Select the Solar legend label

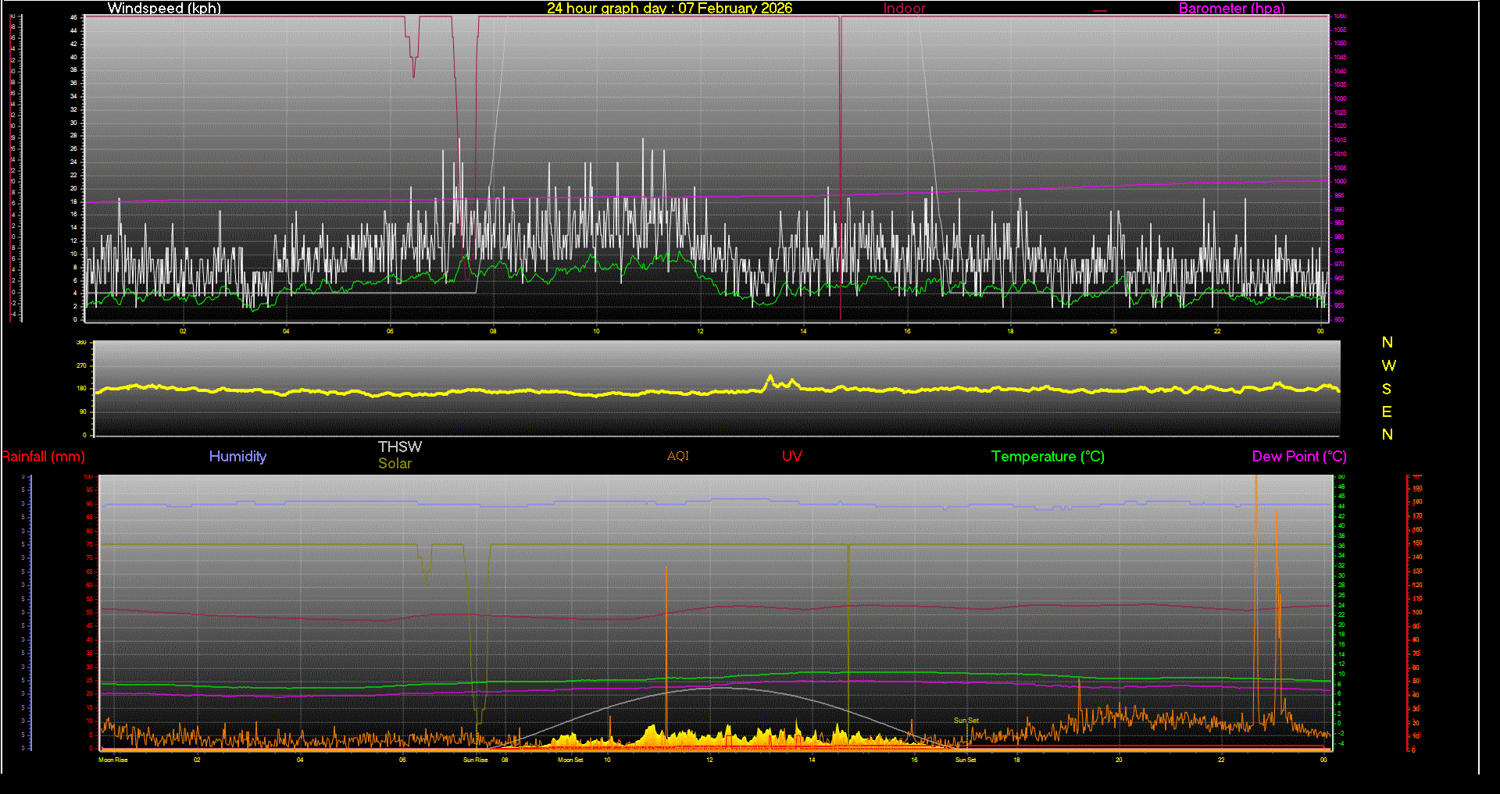pos(395,464)
